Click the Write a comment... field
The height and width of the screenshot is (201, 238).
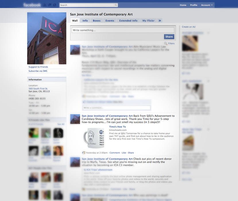(x=117, y=108)
